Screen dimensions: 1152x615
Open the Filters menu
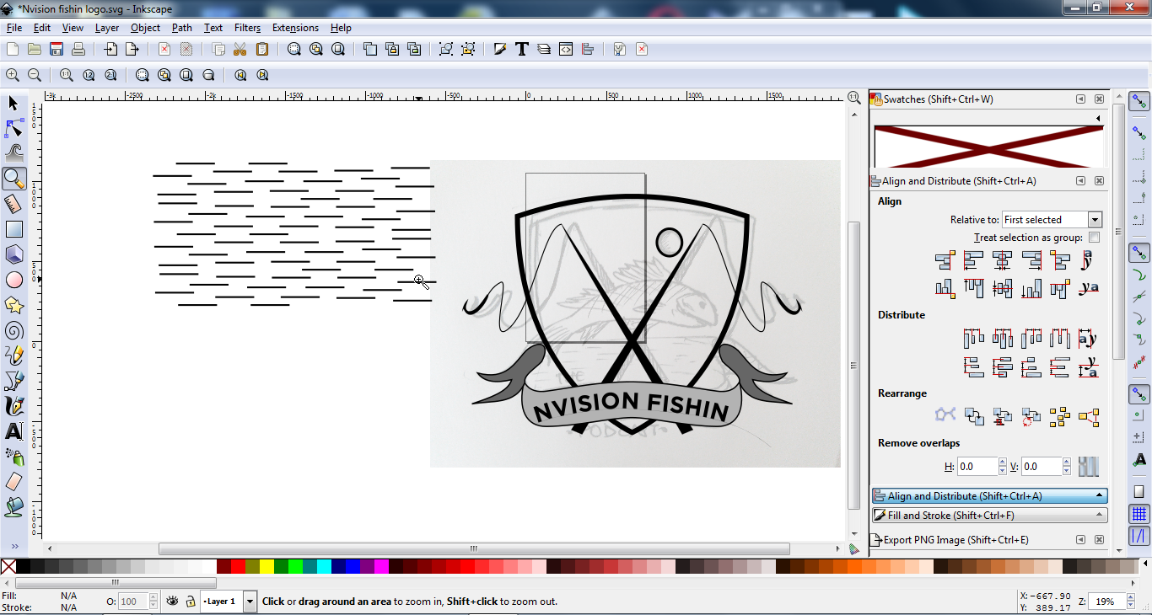[247, 28]
